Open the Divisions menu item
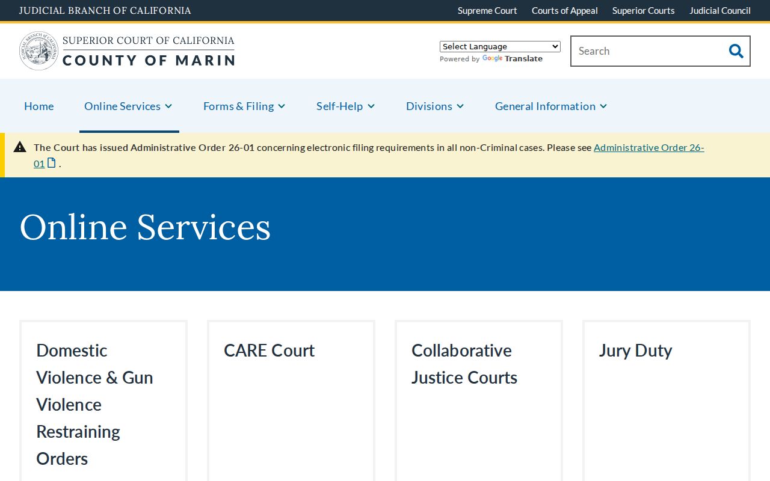This screenshot has height=481, width=770. click(x=429, y=106)
